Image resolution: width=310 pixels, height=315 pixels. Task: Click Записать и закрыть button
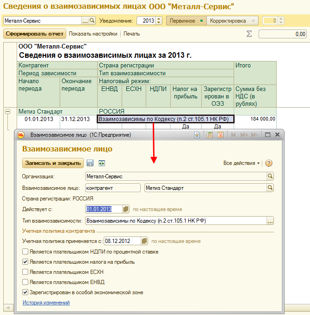[53, 163]
